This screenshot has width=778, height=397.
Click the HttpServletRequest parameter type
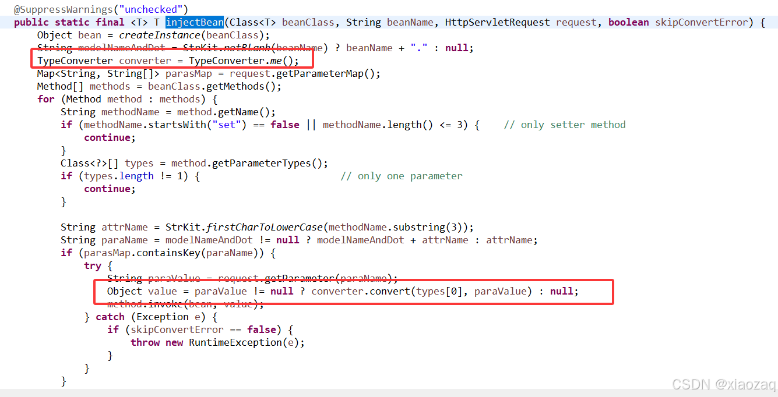pyautogui.click(x=497, y=22)
